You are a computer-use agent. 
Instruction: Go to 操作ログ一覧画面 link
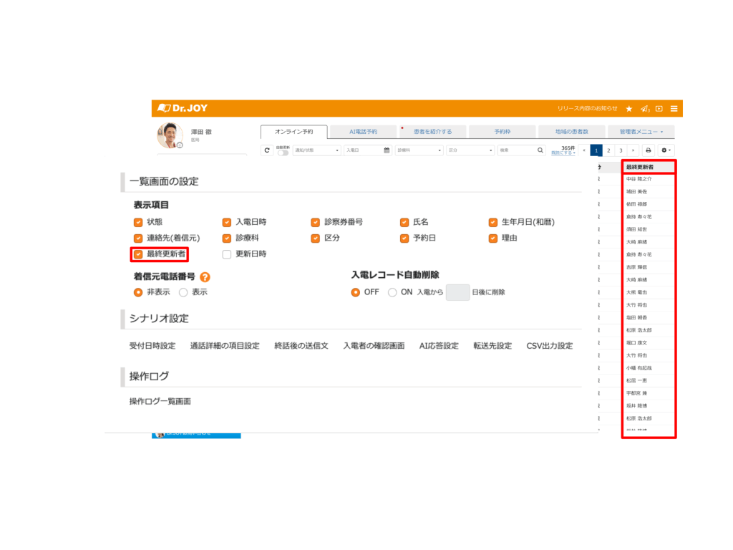(160, 401)
